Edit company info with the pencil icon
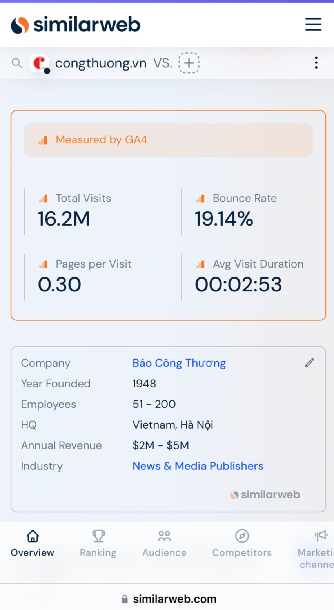Viewport: 334px width, 610px height. coord(309,363)
